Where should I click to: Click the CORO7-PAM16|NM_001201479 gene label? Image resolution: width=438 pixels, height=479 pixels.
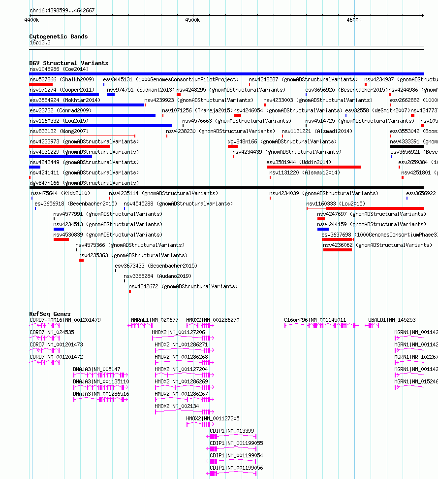point(65,320)
